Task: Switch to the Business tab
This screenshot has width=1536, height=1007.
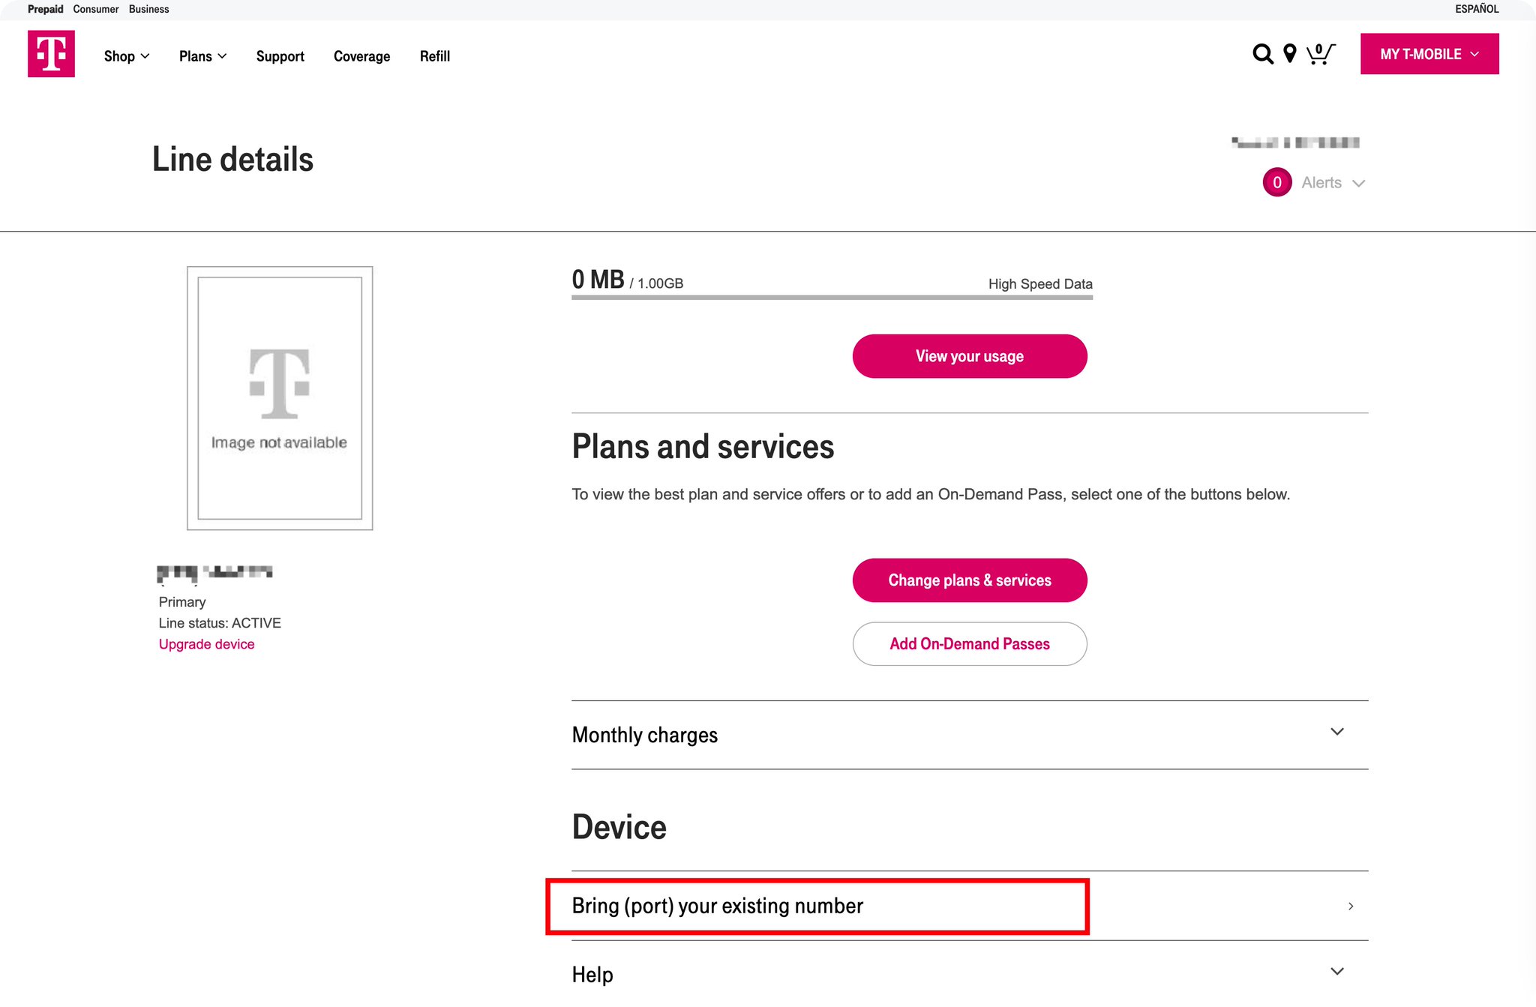Action: point(148,8)
